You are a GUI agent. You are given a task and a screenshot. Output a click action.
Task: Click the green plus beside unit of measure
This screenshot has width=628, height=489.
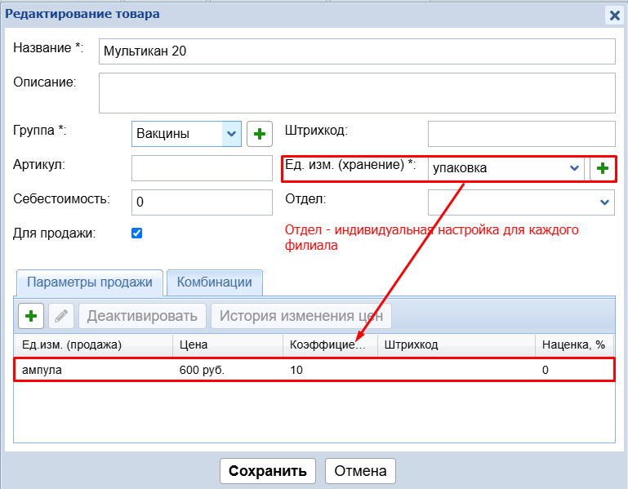click(603, 168)
